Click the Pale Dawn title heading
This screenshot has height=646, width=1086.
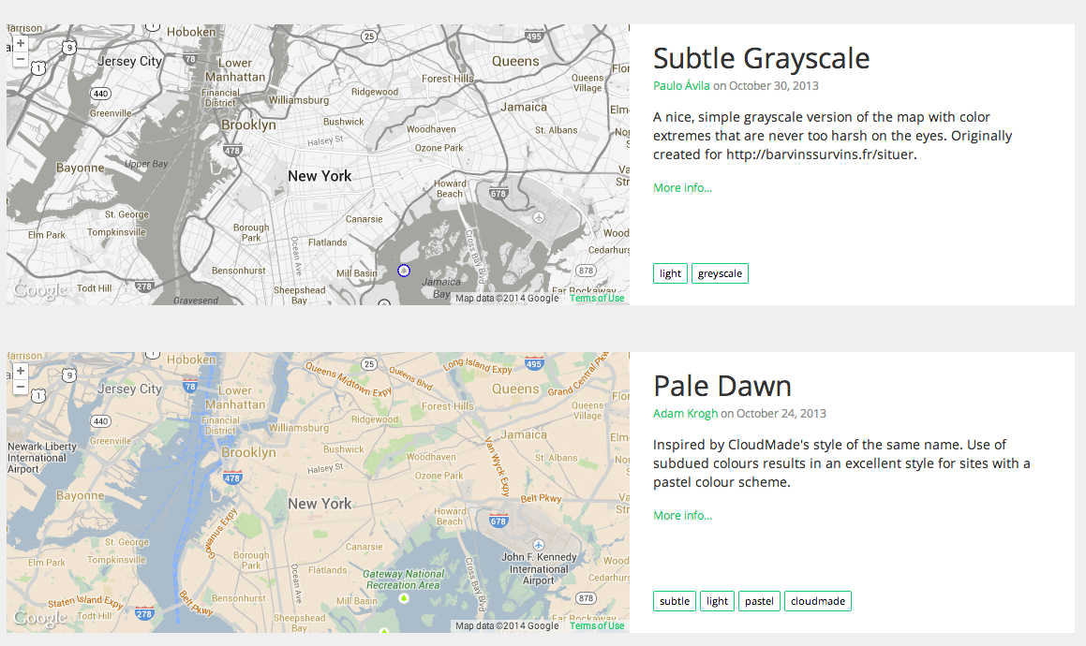pos(722,385)
